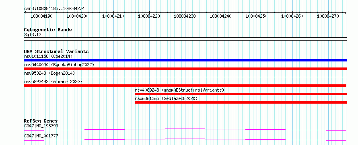Select ruler position 108084270
Image resolution: width=358 pixels, height=145 pixels.
pyautogui.click(x=328, y=16)
